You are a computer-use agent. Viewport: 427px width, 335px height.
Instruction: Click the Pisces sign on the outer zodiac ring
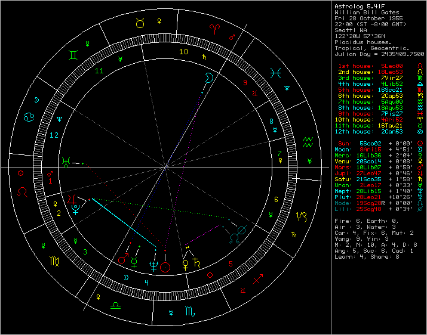[275, 72]
